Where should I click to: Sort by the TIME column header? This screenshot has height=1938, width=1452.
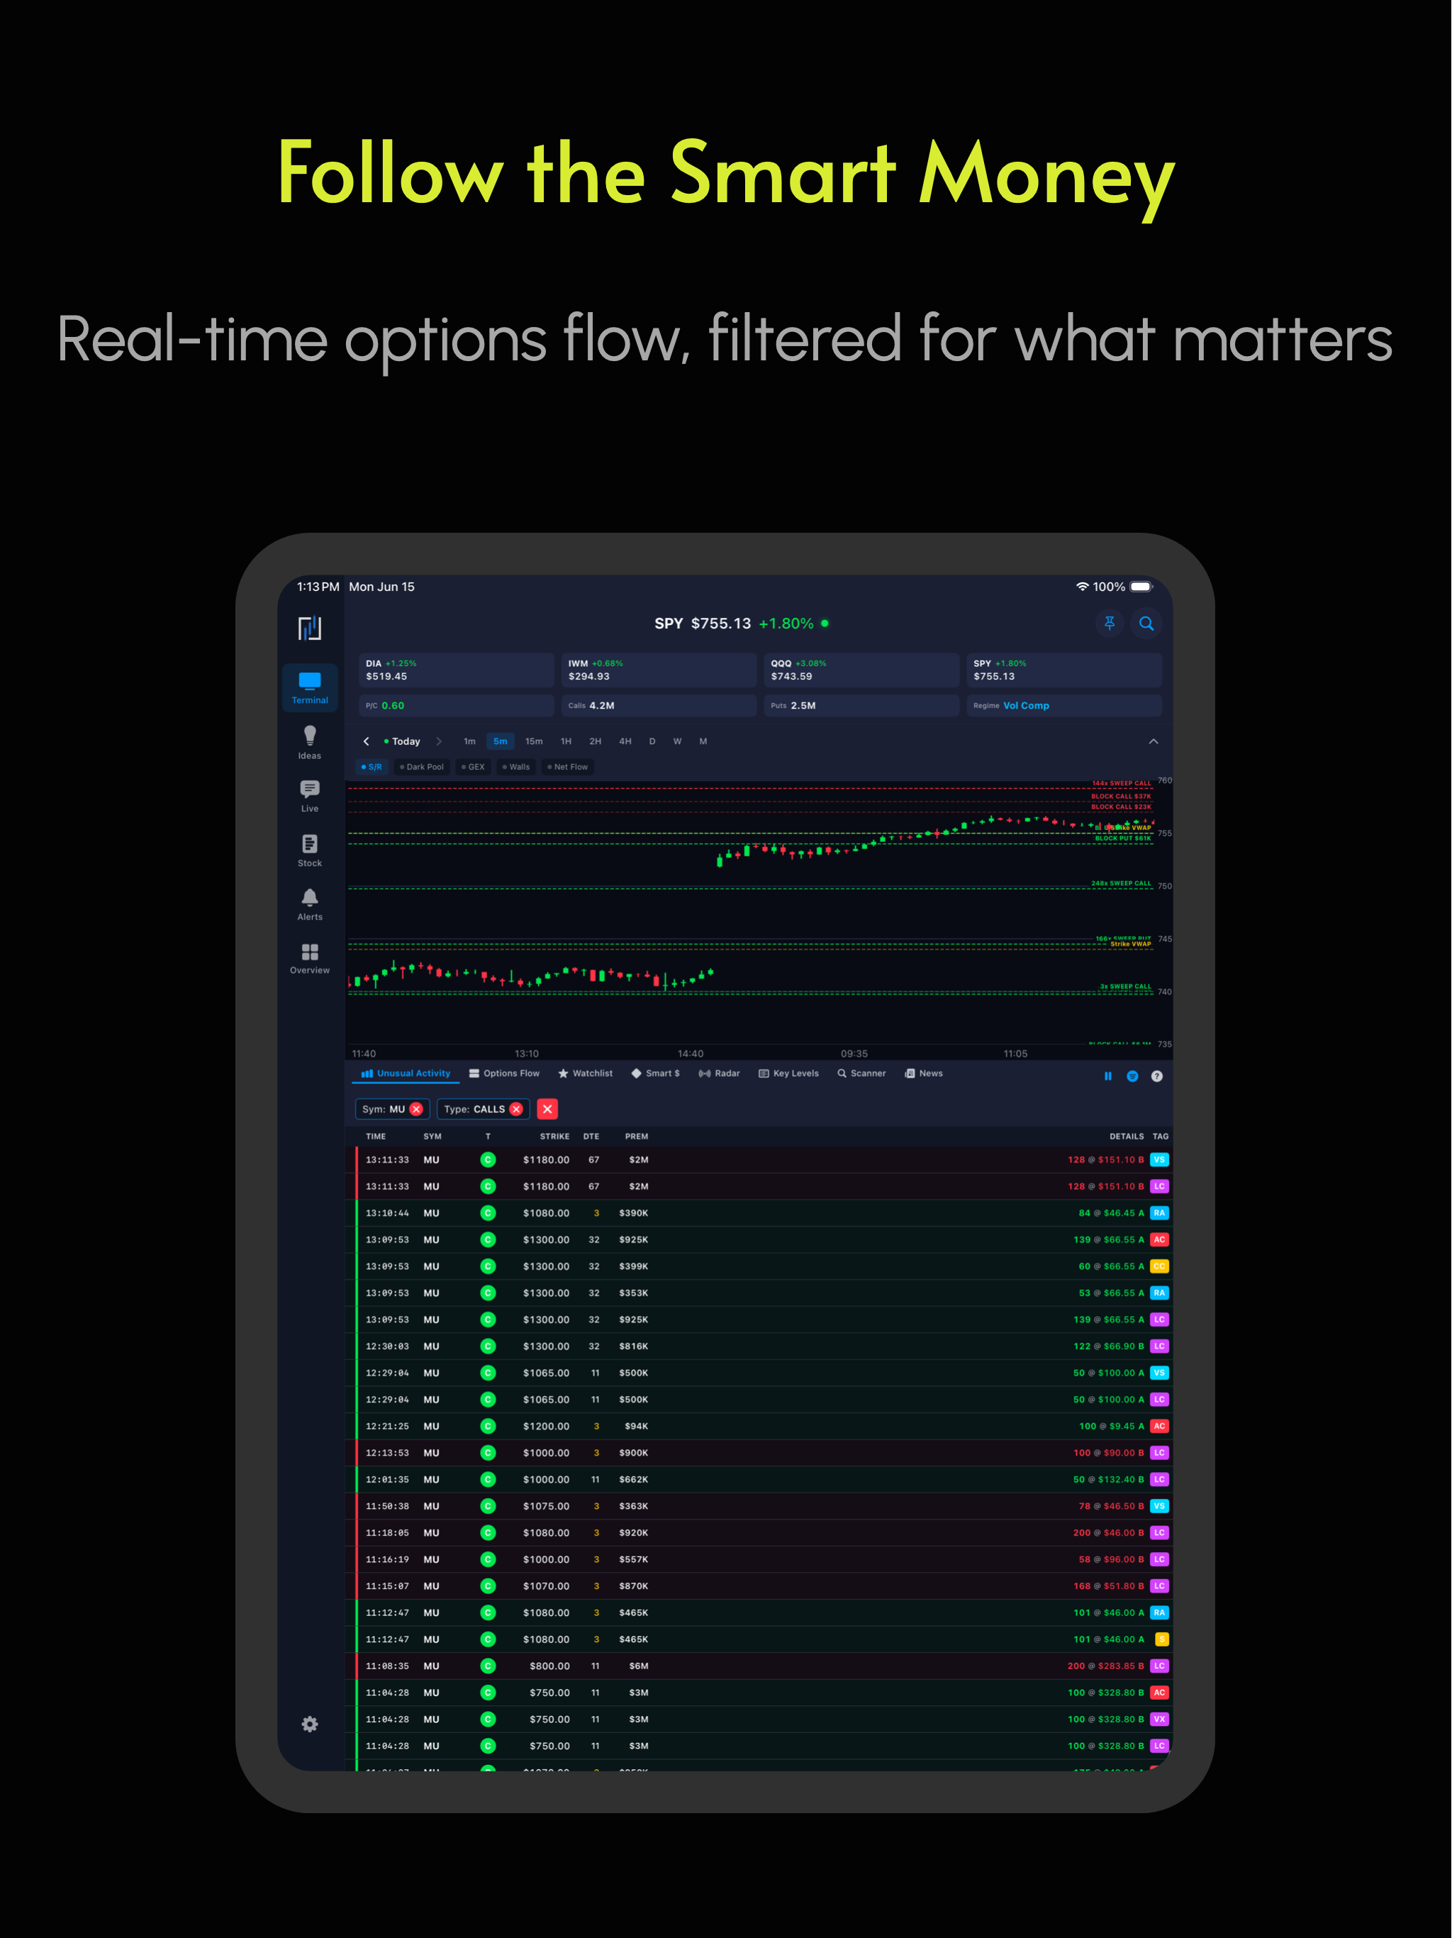pos(376,1136)
